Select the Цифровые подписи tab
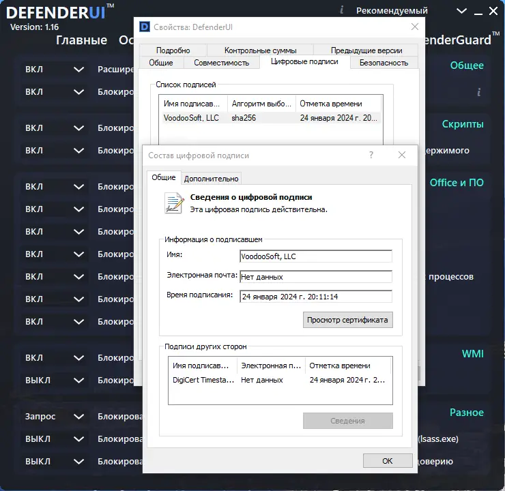Screen dimensions: 505x491 [304, 61]
